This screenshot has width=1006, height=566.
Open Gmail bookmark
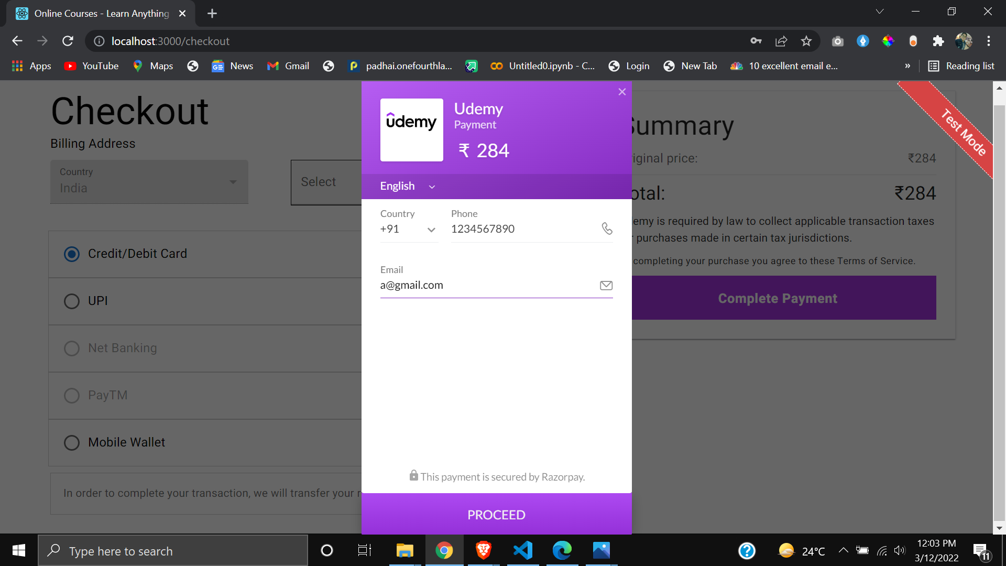pyautogui.click(x=288, y=66)
